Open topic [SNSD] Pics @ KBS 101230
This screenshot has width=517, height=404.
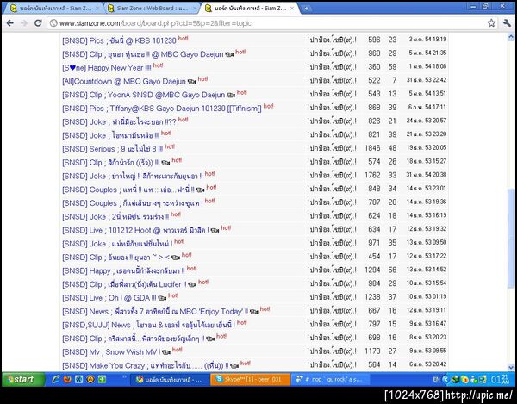click(119, 40)
